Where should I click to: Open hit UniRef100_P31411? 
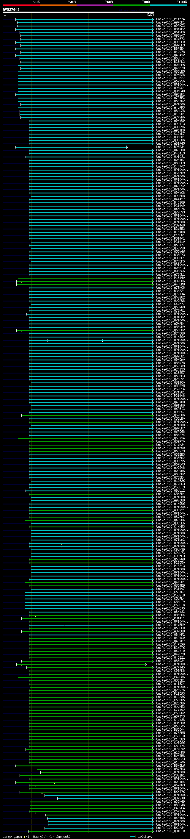170,618
